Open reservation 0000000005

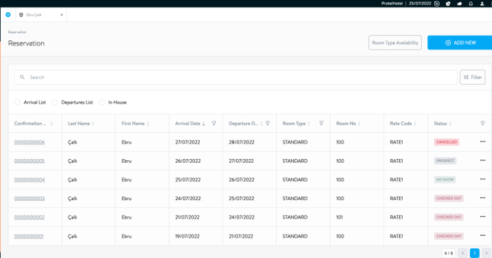tap(30, 161)
